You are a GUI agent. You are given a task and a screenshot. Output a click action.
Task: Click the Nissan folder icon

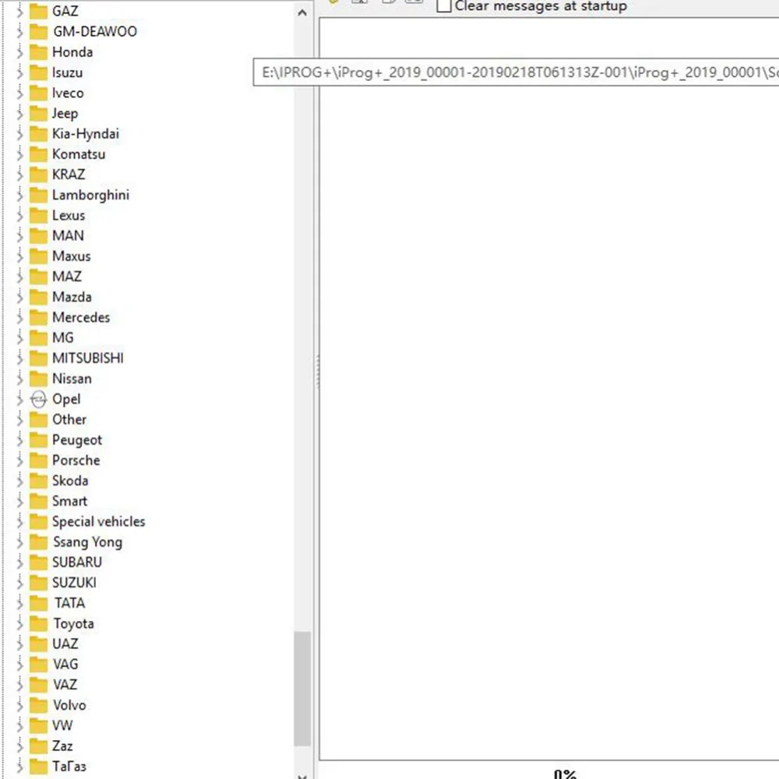[x=38, y=378]
